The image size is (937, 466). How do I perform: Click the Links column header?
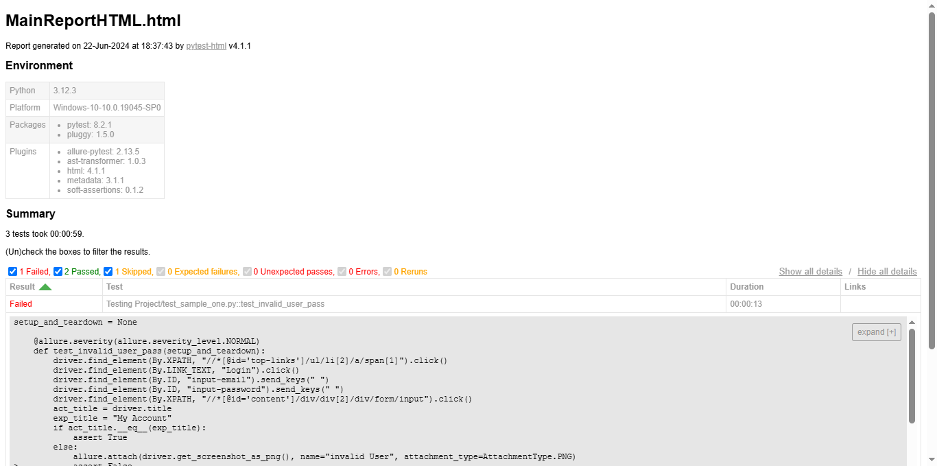click(880, 287)
